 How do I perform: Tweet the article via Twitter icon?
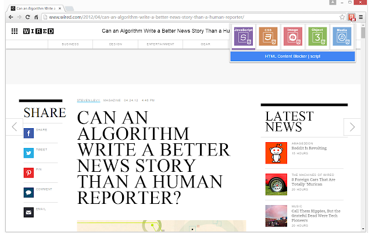[x=28, y=153]
